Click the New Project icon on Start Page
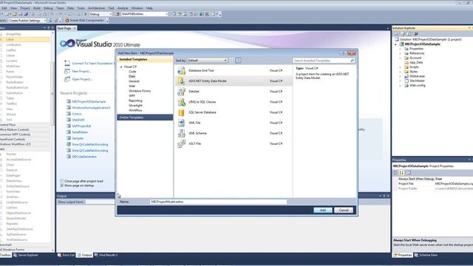The image size is (473, 266). [x=67, y=71]
